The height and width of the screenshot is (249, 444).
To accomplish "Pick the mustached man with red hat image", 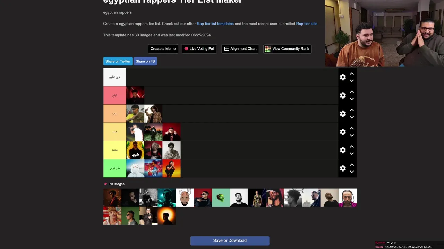I will (x=112, y=216).
